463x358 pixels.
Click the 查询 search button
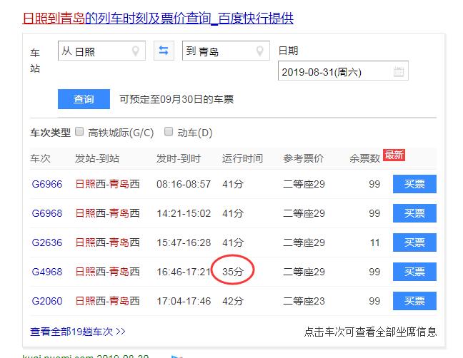click(84, 99)
